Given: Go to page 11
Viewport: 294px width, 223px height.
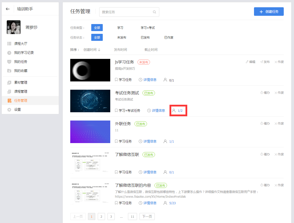Looking at the screenshot, I should (x=132, y=216).
